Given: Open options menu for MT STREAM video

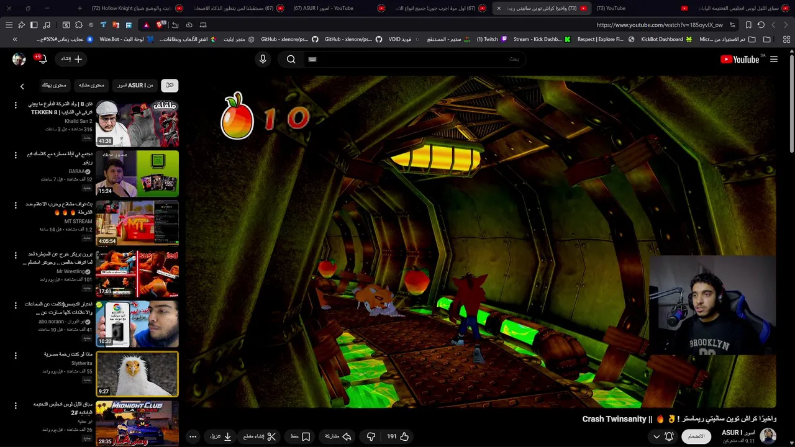Looking at the screenshot, I should [16, 205].
